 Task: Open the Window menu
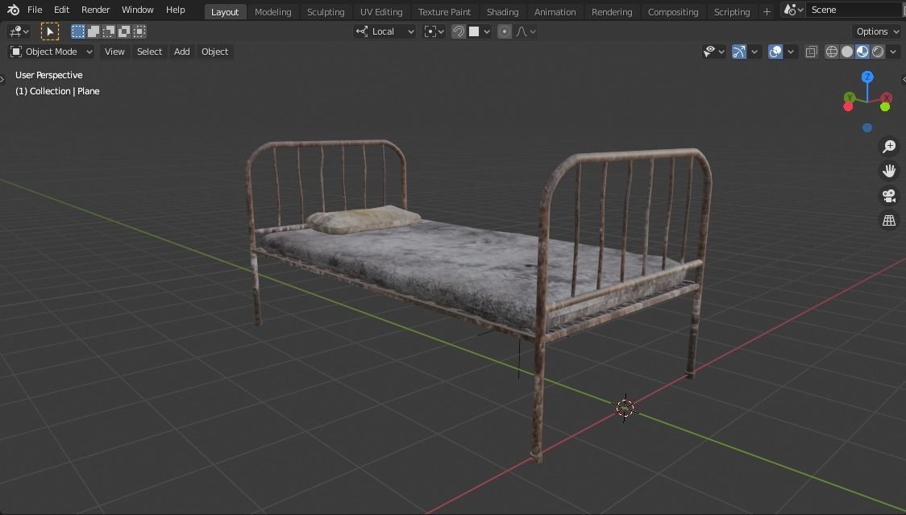(138, 10)
